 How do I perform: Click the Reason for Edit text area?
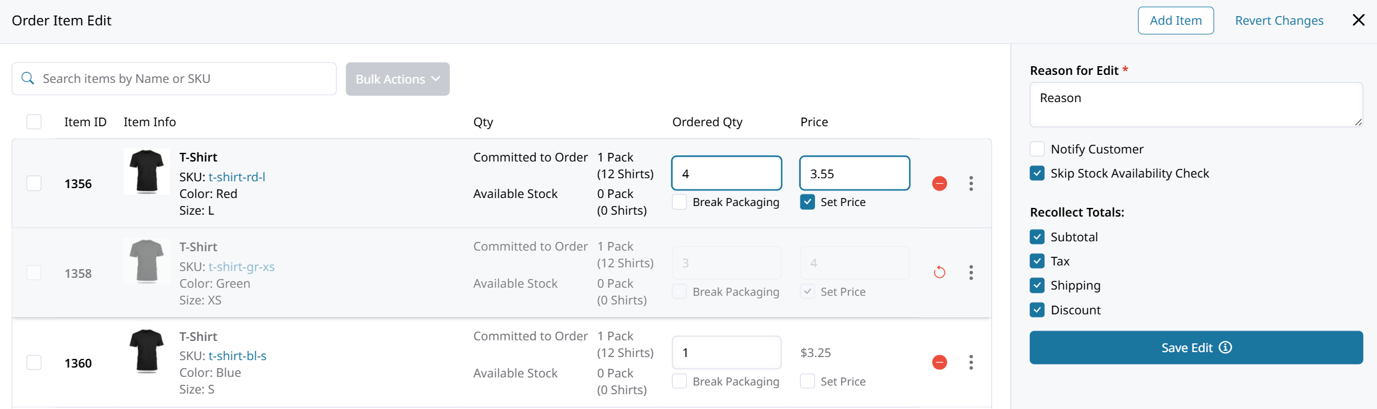point(1196,105)
